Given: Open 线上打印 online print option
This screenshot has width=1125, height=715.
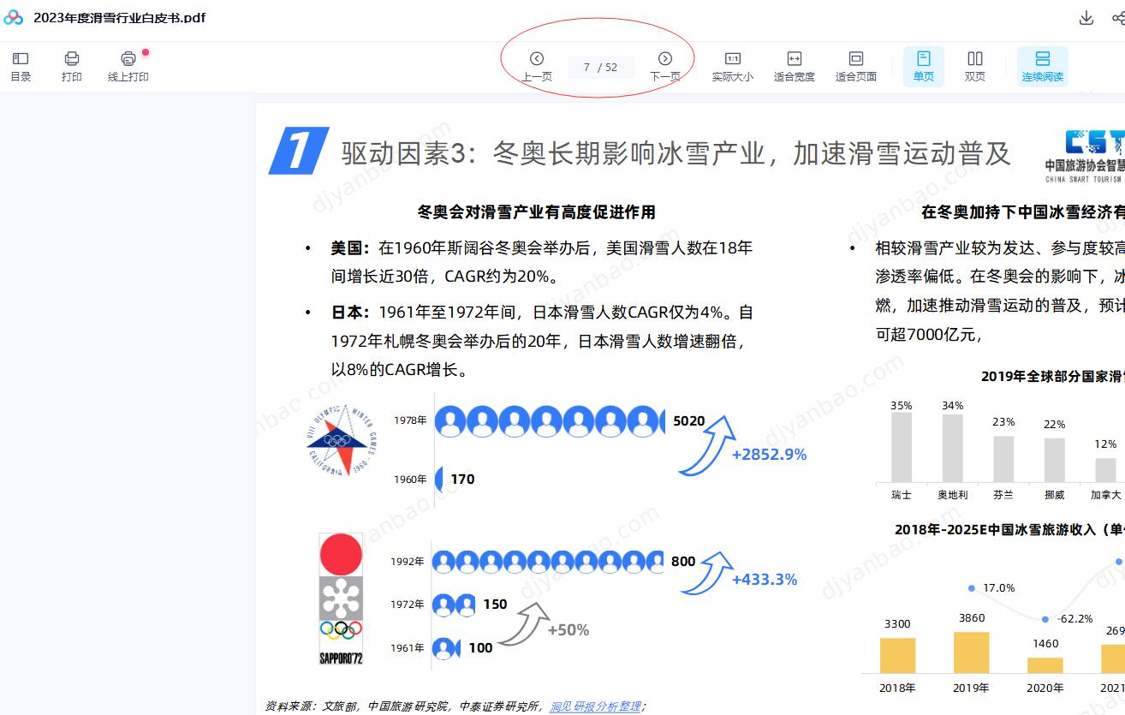Looking at the screenshot, I should (128, 66).
